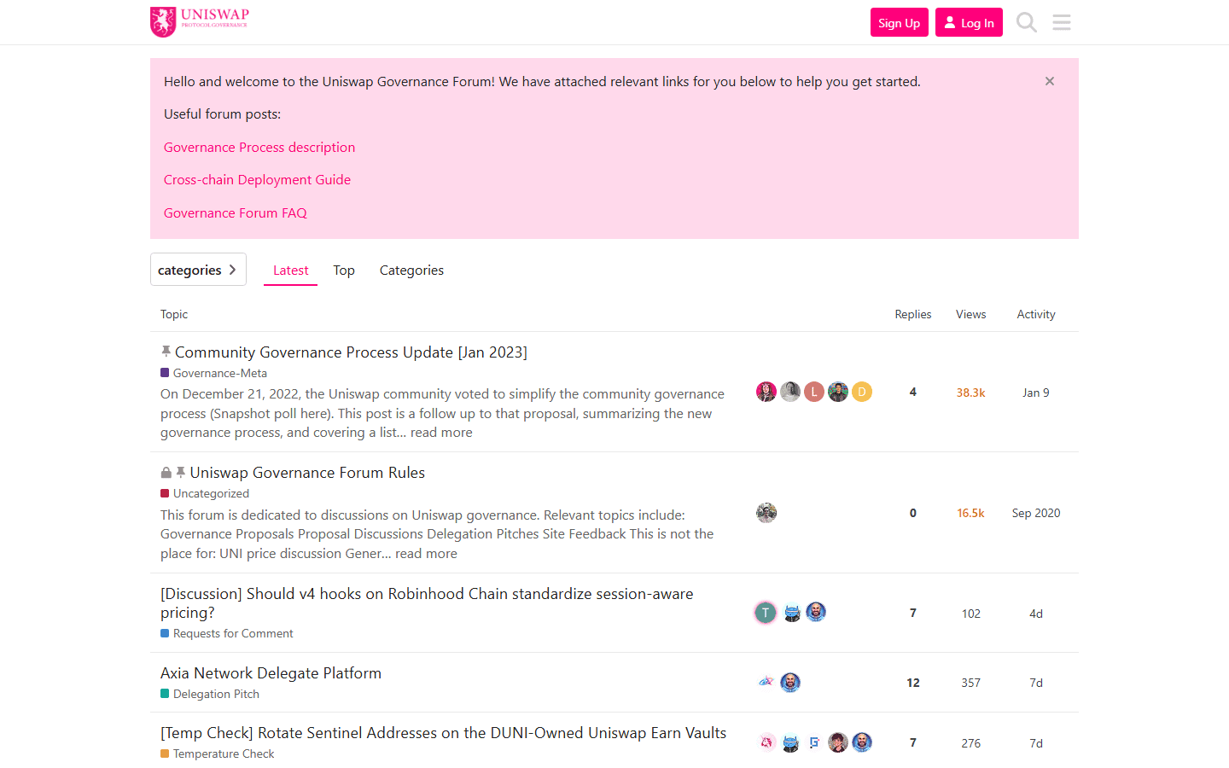
Task: Open Community Governance Process Update topic
Action: tap(351, 352)
